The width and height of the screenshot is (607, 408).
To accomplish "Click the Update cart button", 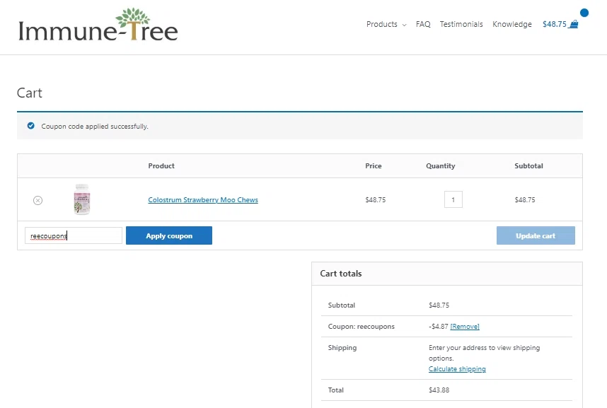I will pyautogui.click(x=536, y=235).
